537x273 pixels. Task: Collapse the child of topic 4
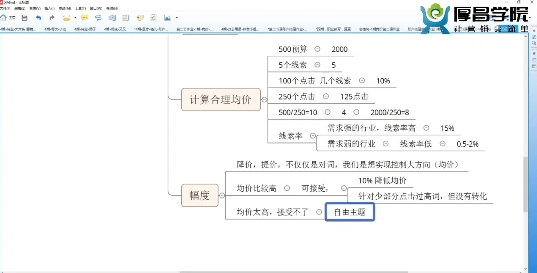tap(356, 112)
